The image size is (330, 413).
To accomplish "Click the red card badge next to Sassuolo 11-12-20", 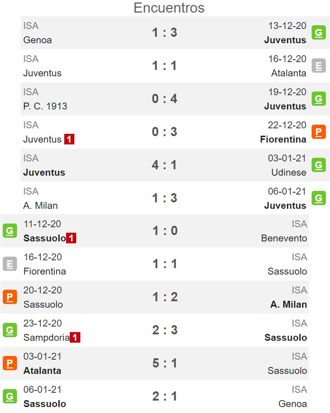I will click(71, 238).
